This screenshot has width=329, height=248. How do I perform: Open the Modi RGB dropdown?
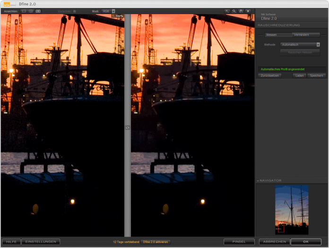pyautogui.click(x=109, y=11)
